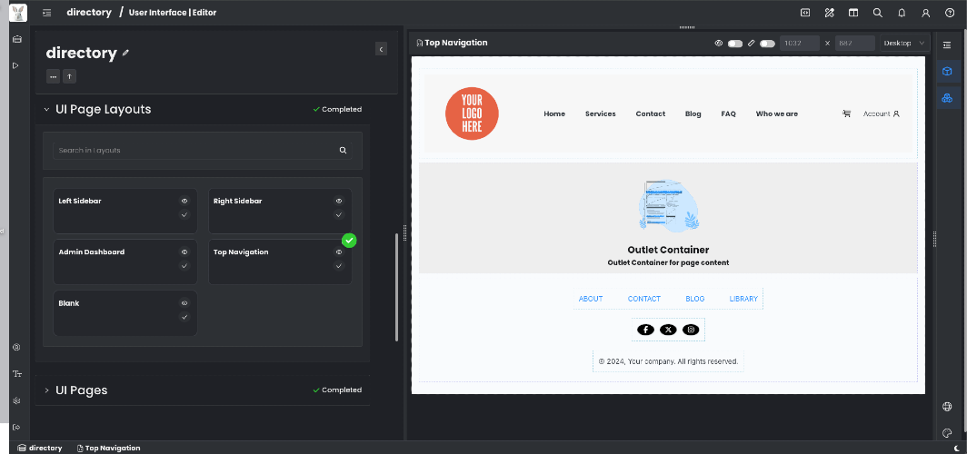Screen dimensions: 967x454
Task: Click the Top Navigation card's small checkmark circle
Action: (339, 265)
